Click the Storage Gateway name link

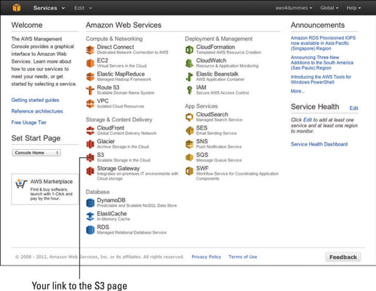point(119,168)
